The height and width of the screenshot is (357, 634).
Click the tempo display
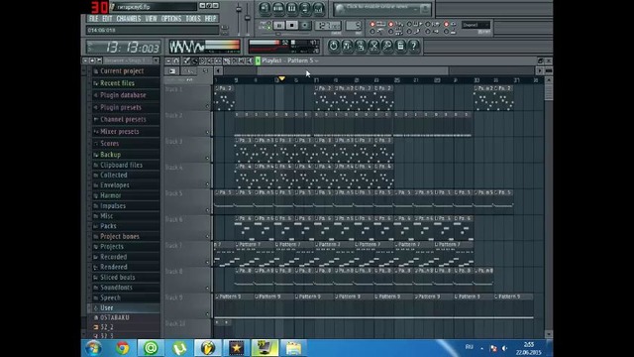click(328, 25)
